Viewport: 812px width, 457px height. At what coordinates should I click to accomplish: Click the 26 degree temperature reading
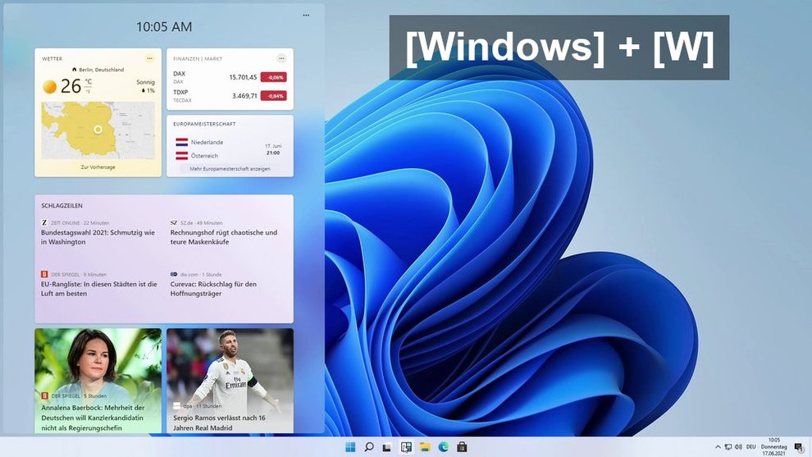pyautogui.click(x=71, y=86)
